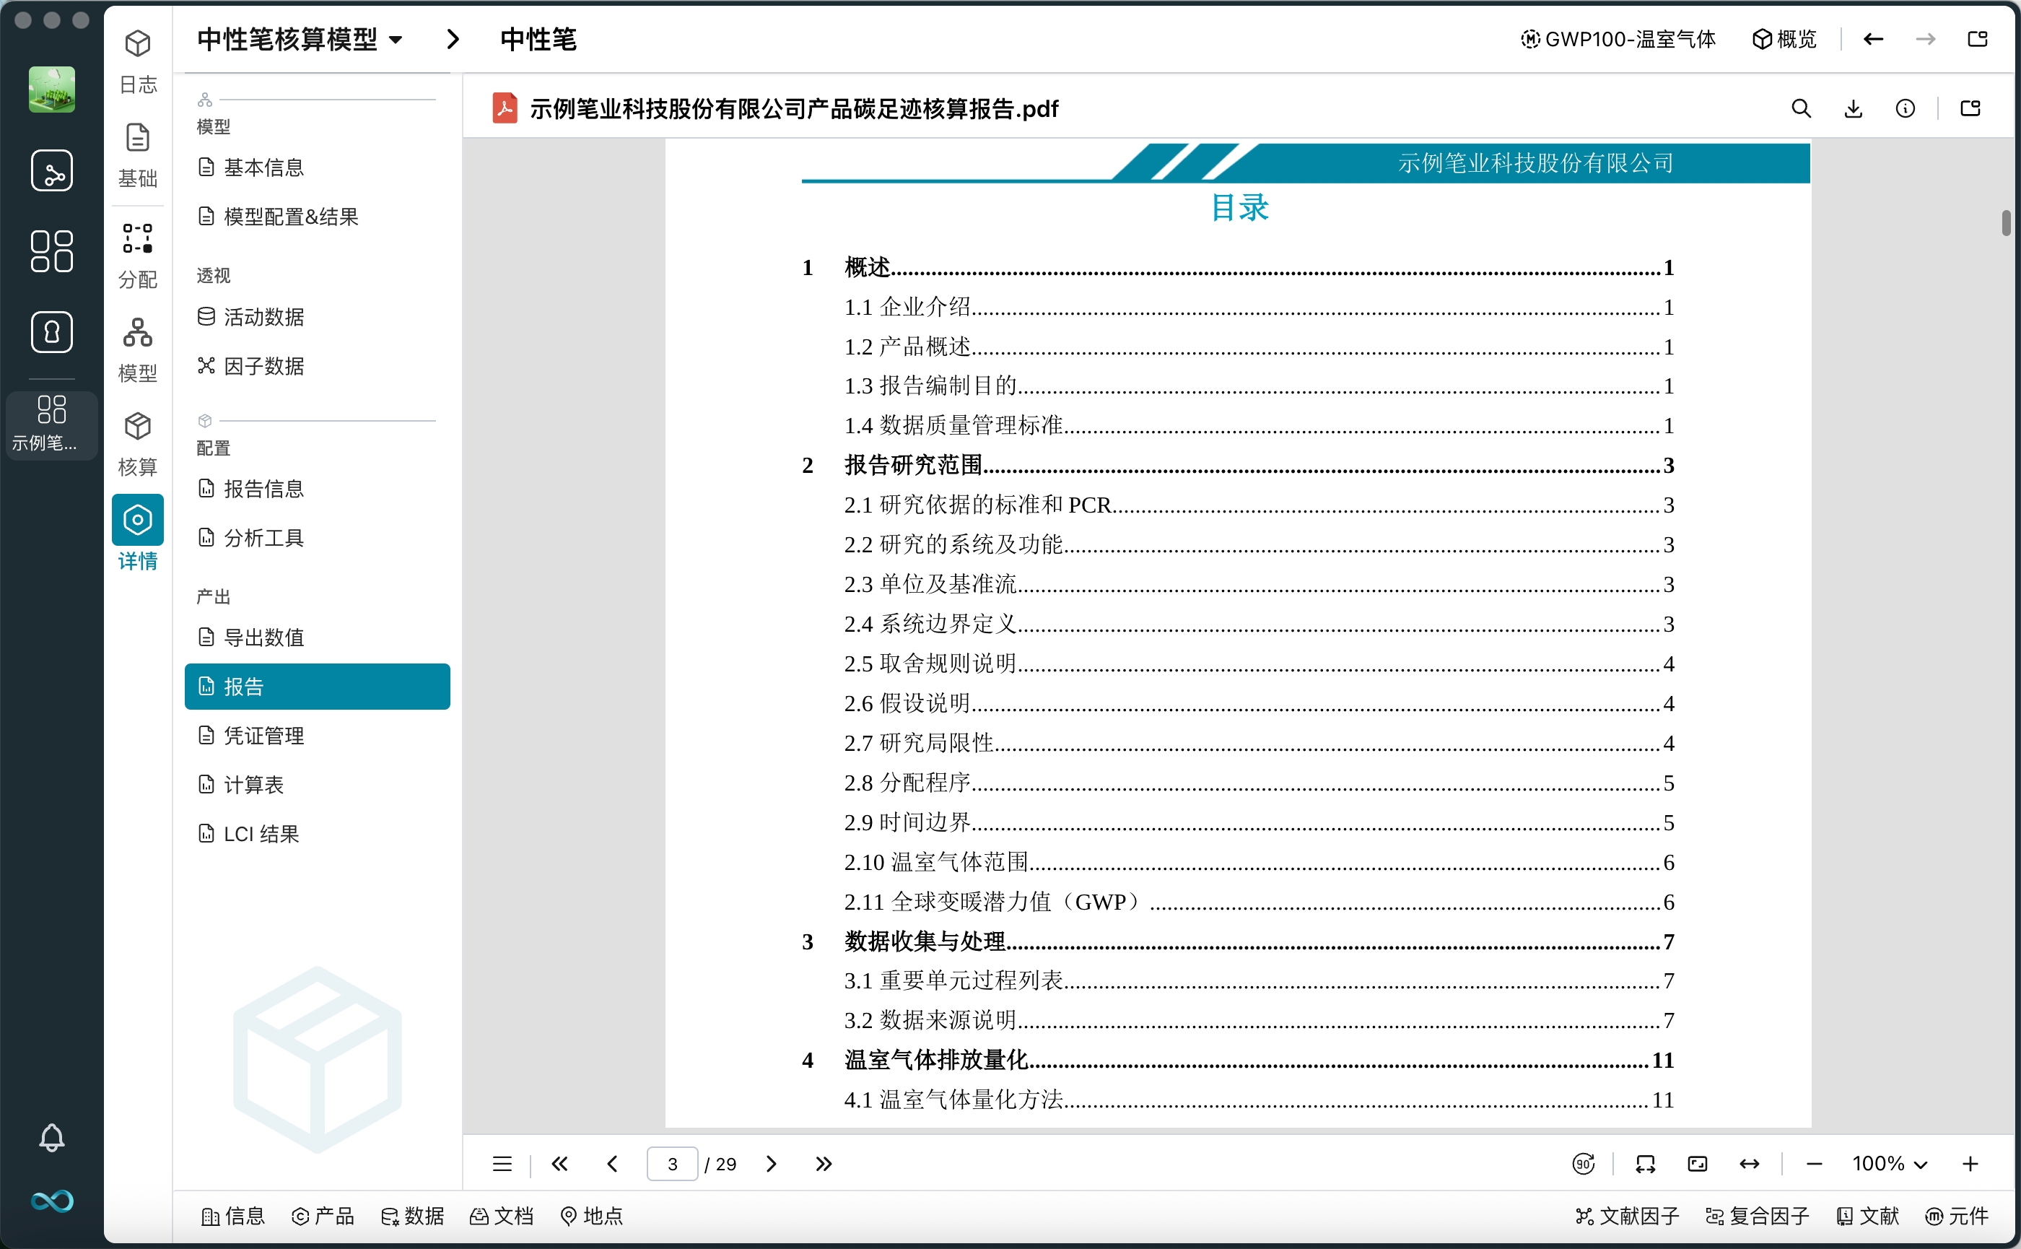This screenshot has width=2021, height=1249.
Task: Enable presentation mode for the PDF
Action: coord(1697,1163)
